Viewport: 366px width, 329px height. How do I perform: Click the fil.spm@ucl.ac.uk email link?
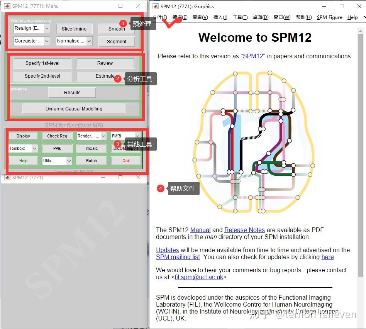(199, 277)
